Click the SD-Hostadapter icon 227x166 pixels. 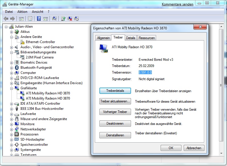(x=17, y=139)
